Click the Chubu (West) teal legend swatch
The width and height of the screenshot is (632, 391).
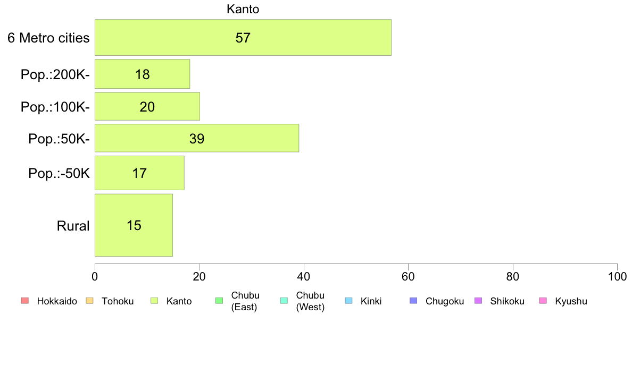coord(284,301)
